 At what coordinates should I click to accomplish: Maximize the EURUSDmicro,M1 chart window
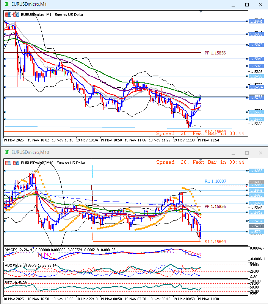pos(247,5)
